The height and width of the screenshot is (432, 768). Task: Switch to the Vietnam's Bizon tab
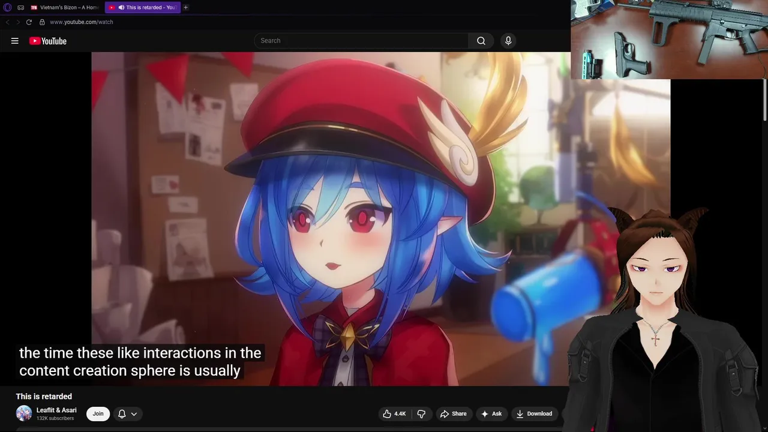(65, 7)
